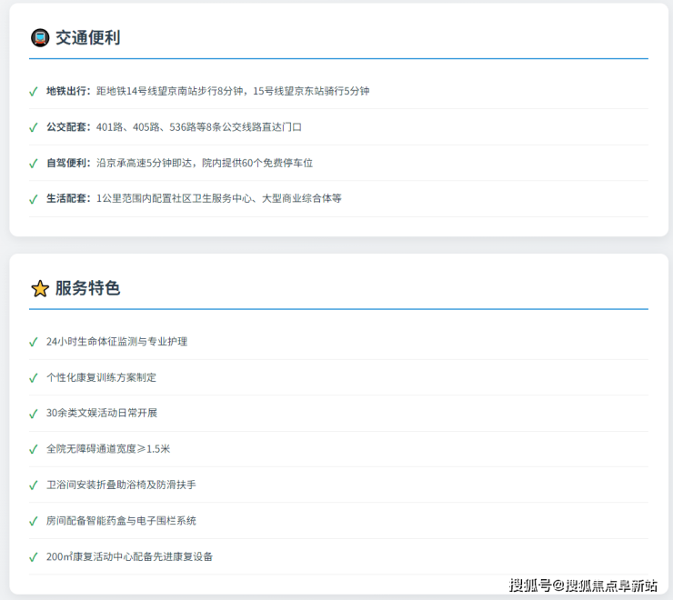Select the 房间配备智能药盒与电子围栏系统 list item
The height and width of the screenshot is (600, 673).
tap(121, 521)
